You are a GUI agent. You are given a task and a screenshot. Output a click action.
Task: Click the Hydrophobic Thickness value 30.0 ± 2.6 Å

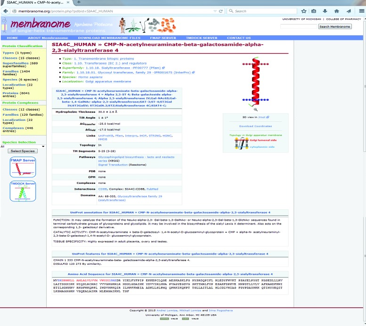(x=107, y=111)
